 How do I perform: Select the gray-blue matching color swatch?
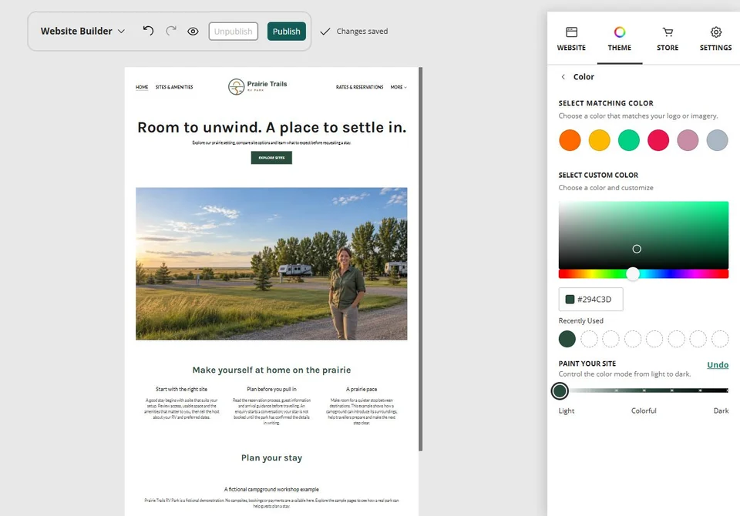point(718,141)
